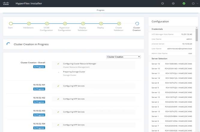
Task: Select the Deploy Validation step circle
Action: pos(83,24)
